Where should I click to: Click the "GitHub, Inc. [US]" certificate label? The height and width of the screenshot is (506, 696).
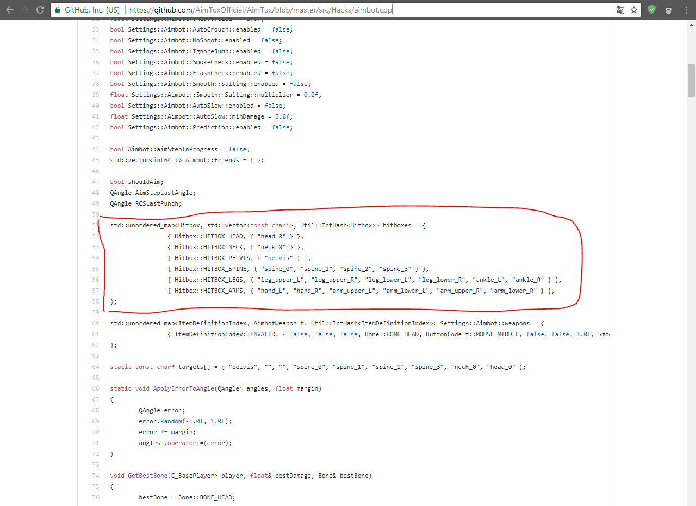click(x=92, y=10)
